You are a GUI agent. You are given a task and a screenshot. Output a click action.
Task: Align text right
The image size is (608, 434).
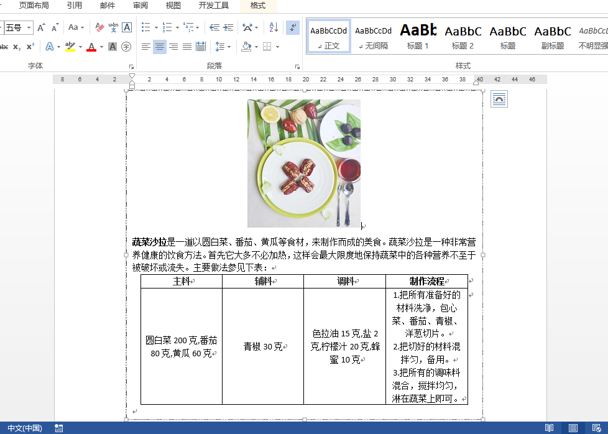(173, 47)
